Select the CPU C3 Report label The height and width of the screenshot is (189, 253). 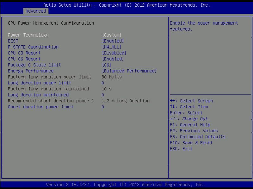pos(24,53)
